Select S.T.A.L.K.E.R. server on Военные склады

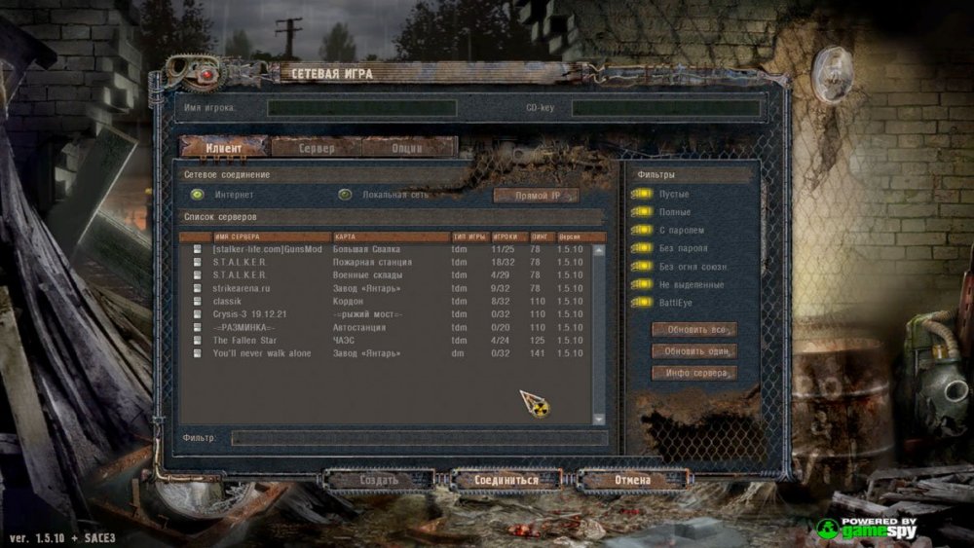(385, 274)
